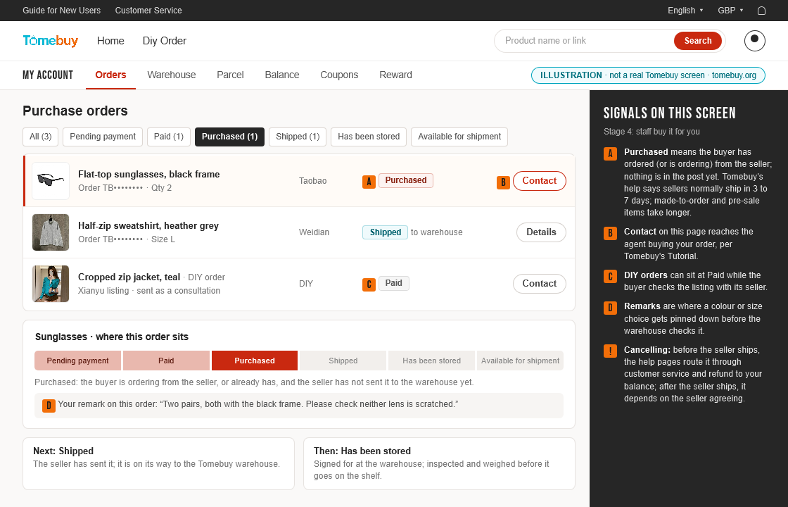The width and height of the screenshot is (788, 507).
Task: Click the Has been stored progress step
Action: point(432,361)
